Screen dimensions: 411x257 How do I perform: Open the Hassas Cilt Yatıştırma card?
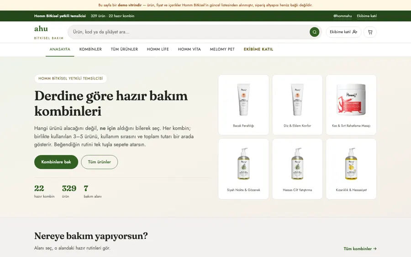point(297,169)
